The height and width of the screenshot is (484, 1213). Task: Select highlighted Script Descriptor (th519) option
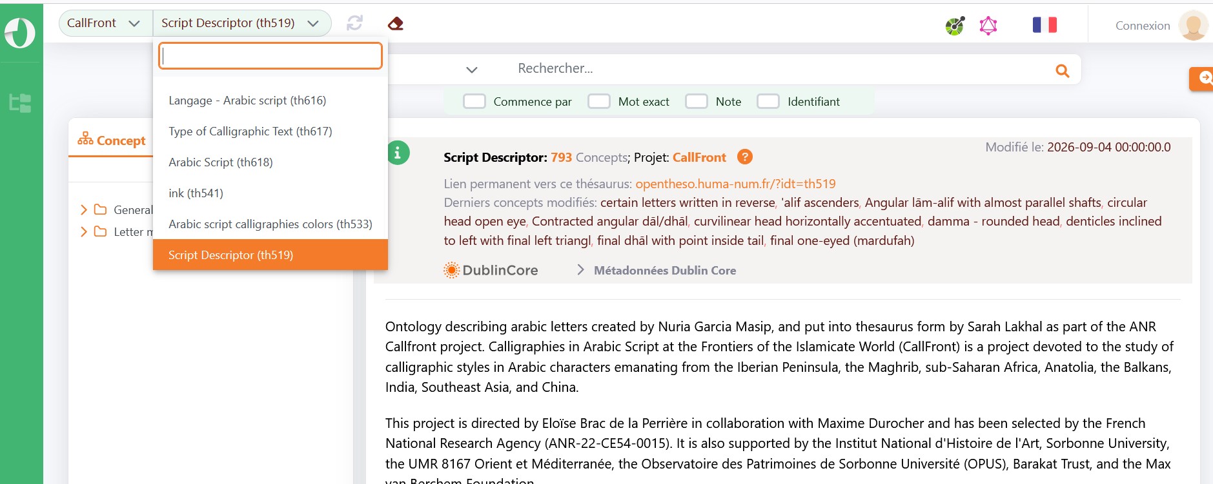point(270,255)
